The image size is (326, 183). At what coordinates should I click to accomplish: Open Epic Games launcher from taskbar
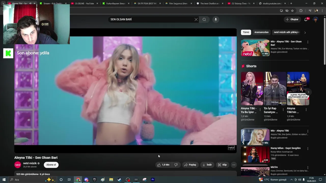94,180
